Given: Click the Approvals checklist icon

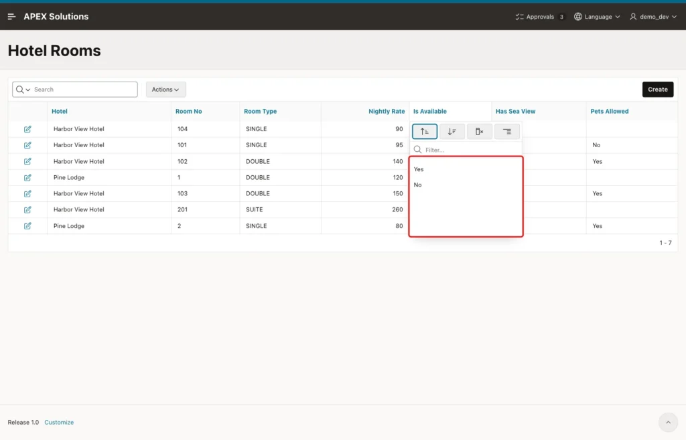Looking at the screenshot, I should 519,17.
